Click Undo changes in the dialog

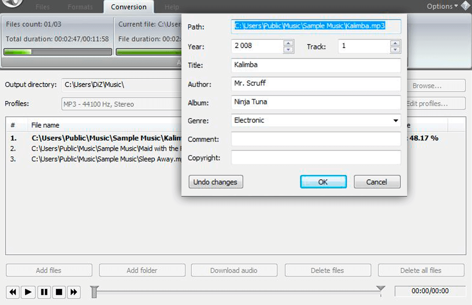coord(215,181)
